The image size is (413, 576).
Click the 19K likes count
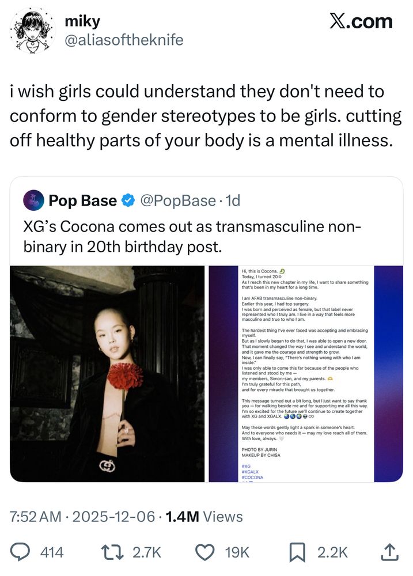pos(237,552)
